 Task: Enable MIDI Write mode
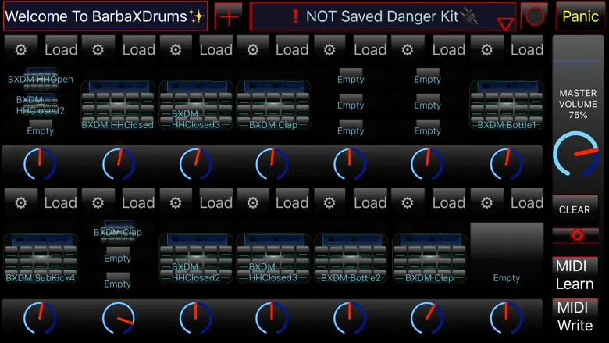click(575, 316)
